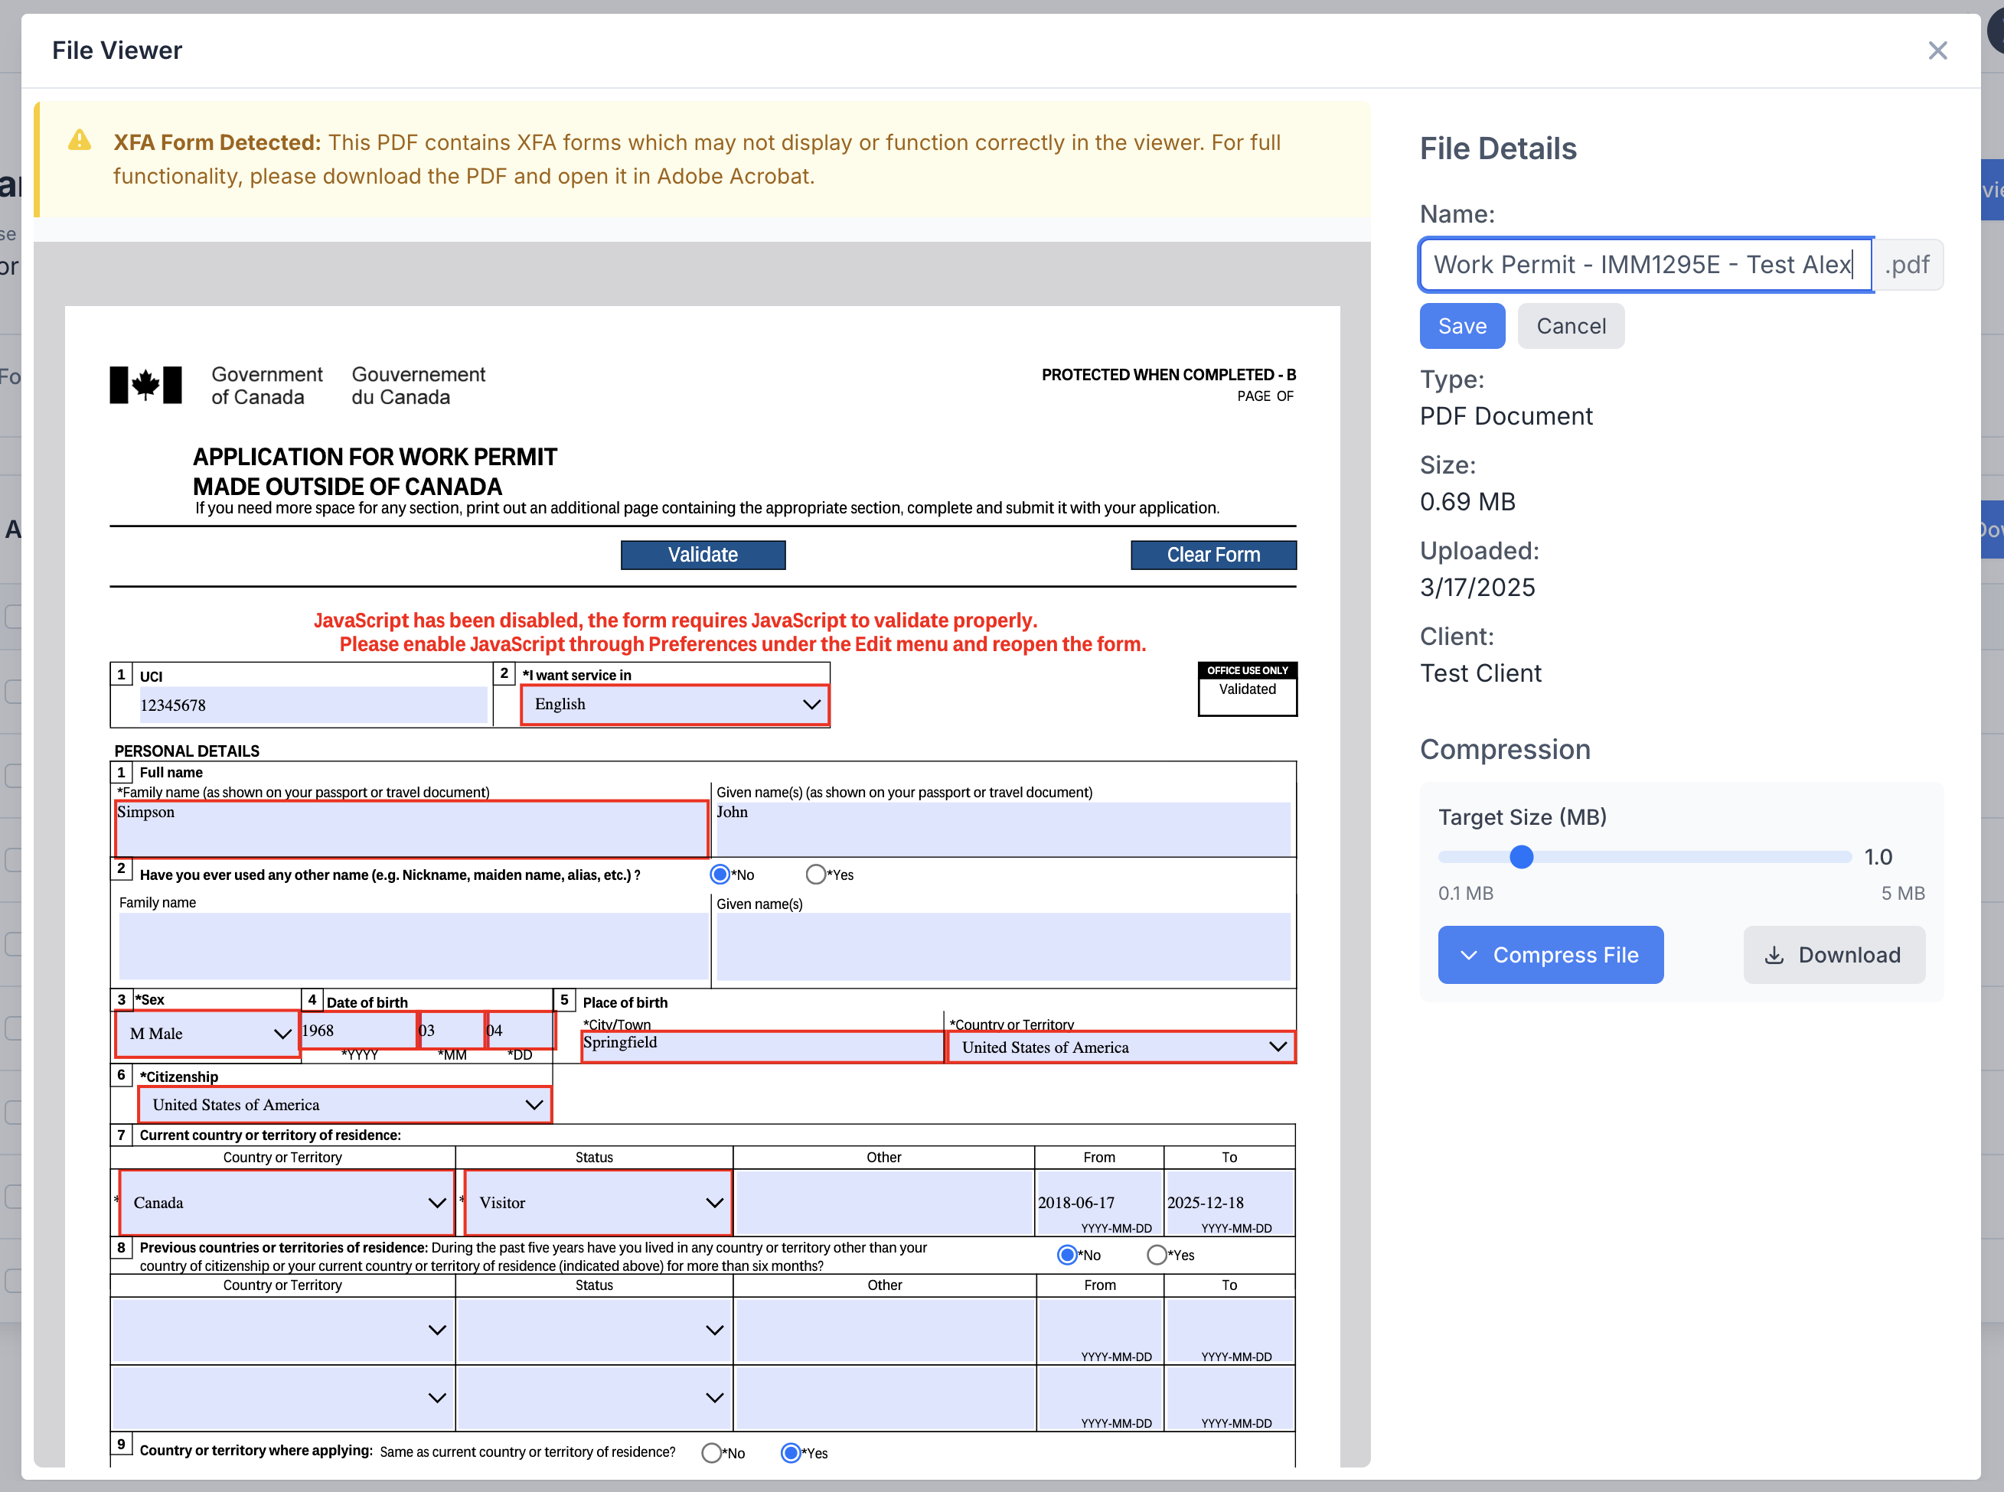The height and width of the screenshot is (1492, 2004).
Task: Click the 'PDF Document' type value
Action: pos(1506,415)
